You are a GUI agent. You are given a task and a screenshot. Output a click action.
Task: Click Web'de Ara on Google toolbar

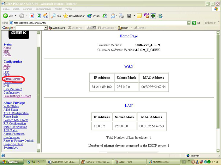pyautogui.click(x=57, y=28)
